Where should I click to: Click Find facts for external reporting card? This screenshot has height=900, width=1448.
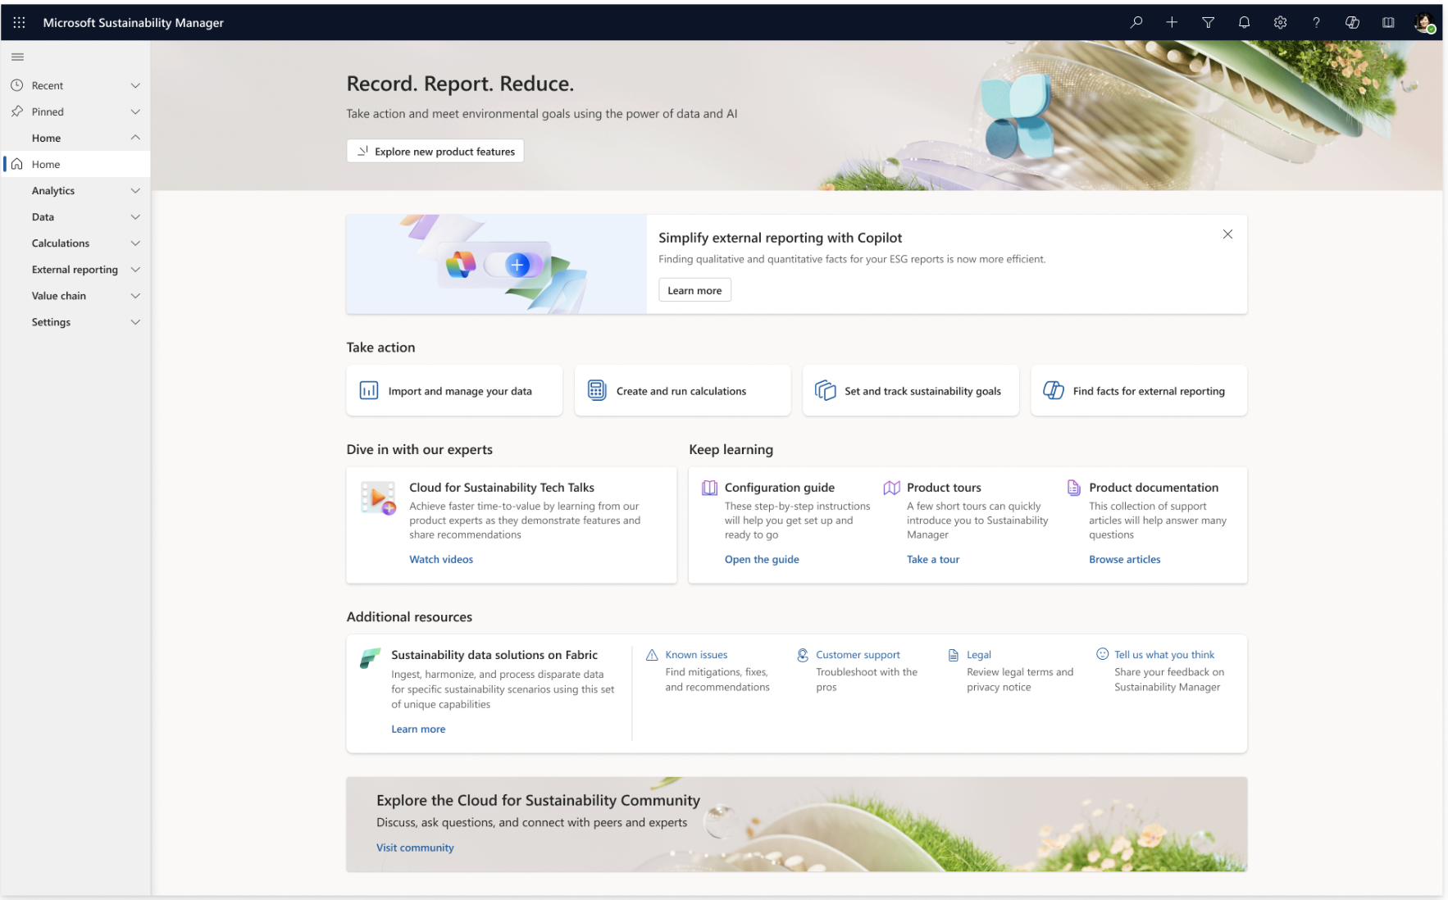point(1139,390)
